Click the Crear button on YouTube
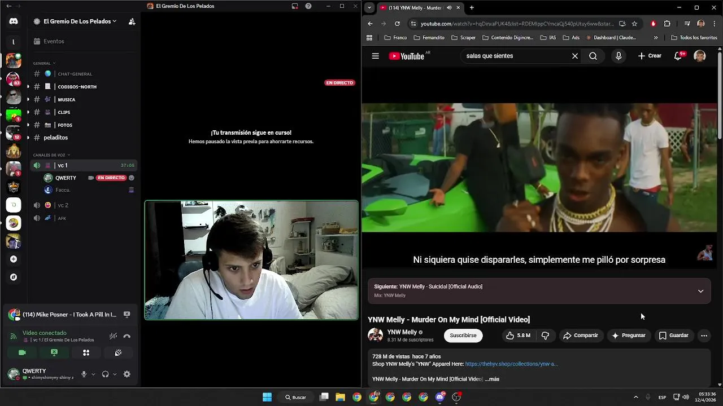Screen dimensions: 723x406 coord(650,56)
